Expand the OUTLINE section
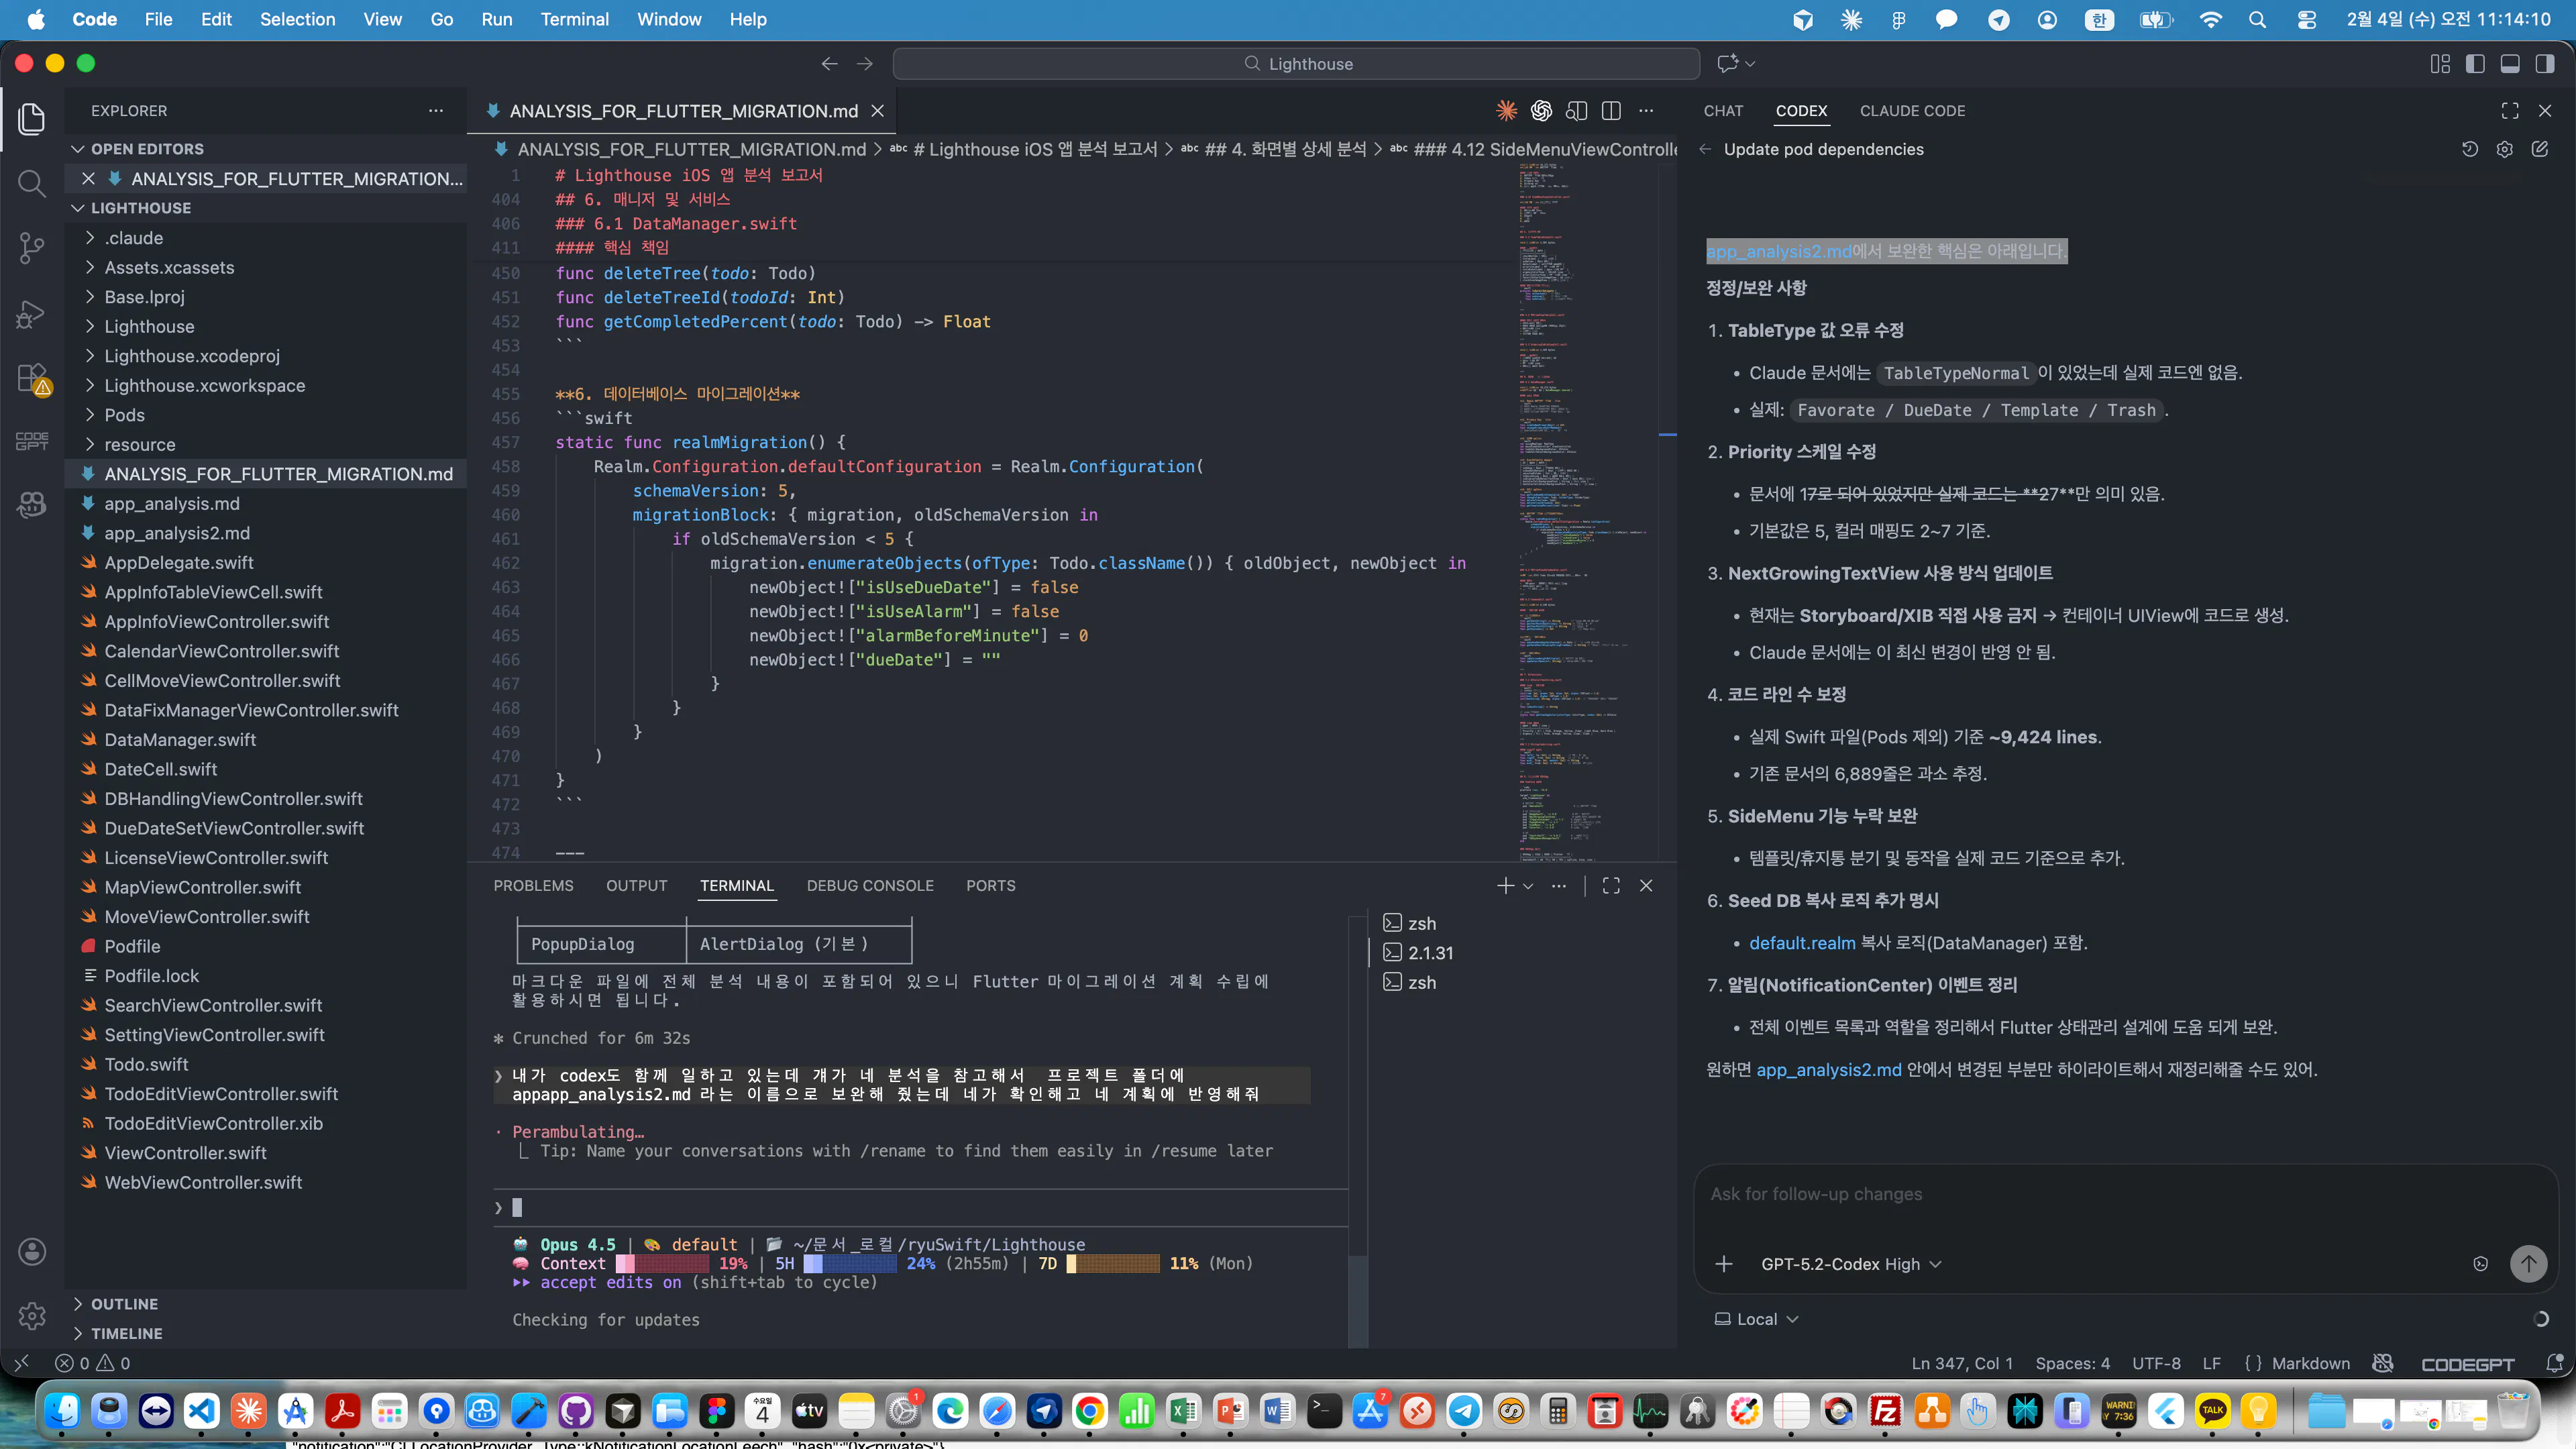2576x1449 pixels. point(124,1304)
